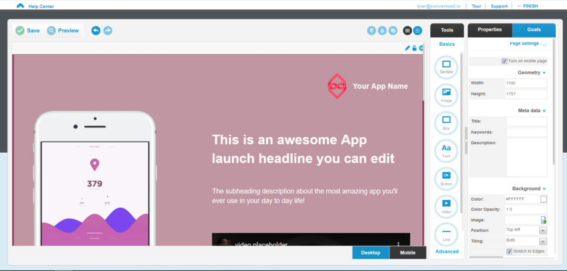Click the Help Center logo icon
This screenshot has width=567, height=271.
coord(20,6)
